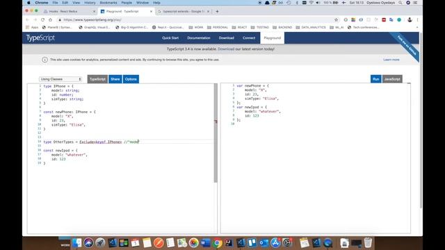Reload the page in Chrome
Screen dimensions: 445x250
point(42,20)
